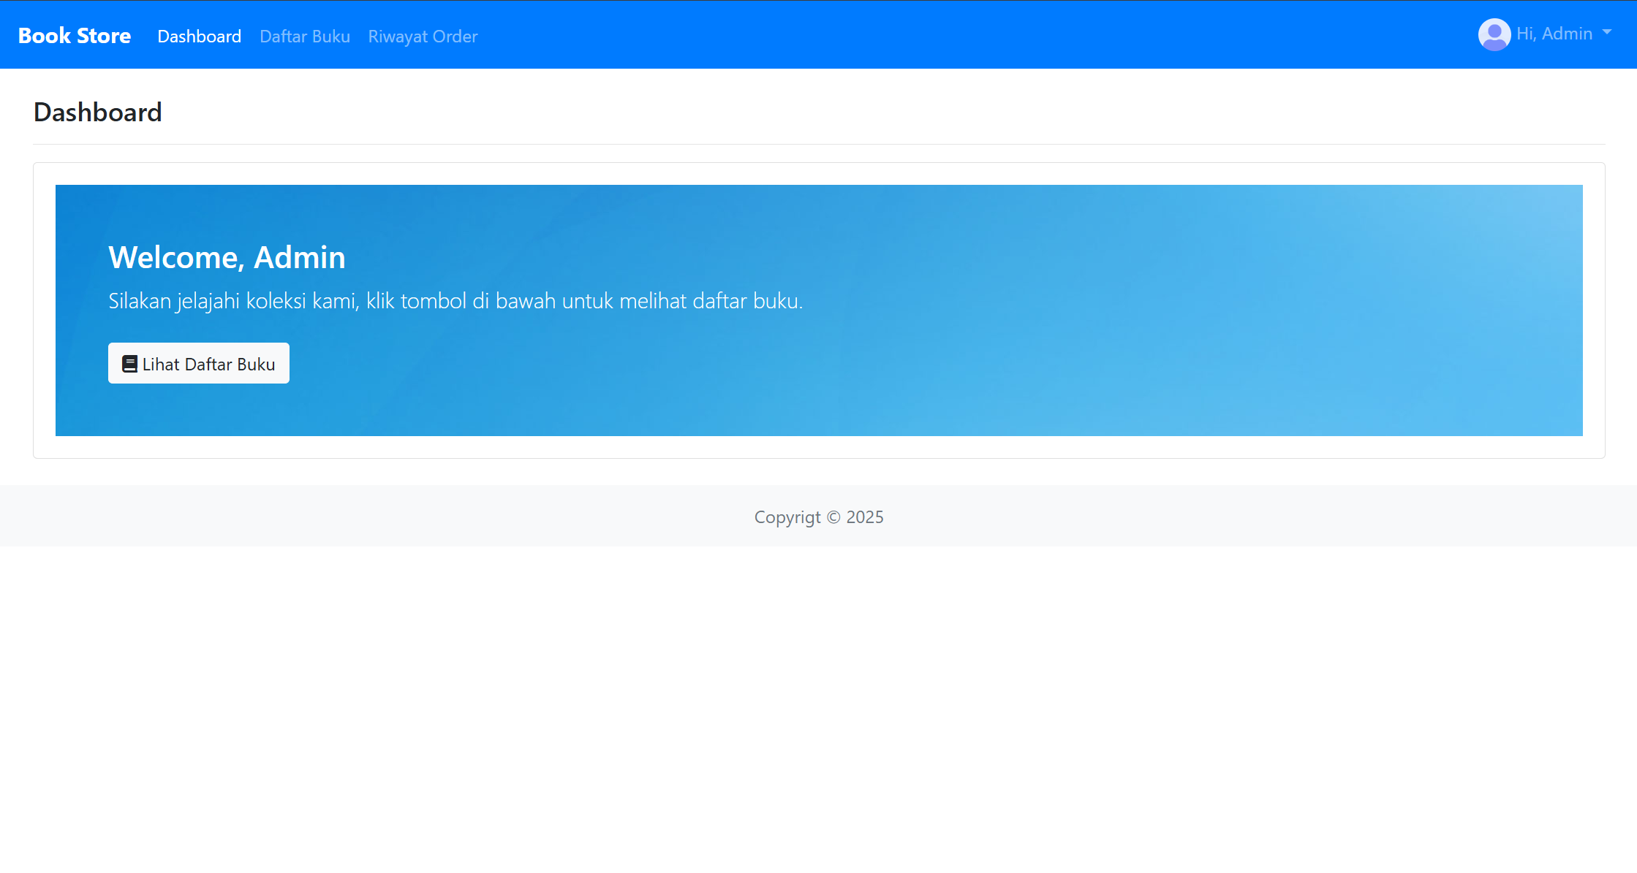Click the Dashboard page title heading
The width and height of the screenshot is (1637, 873).
97,111
